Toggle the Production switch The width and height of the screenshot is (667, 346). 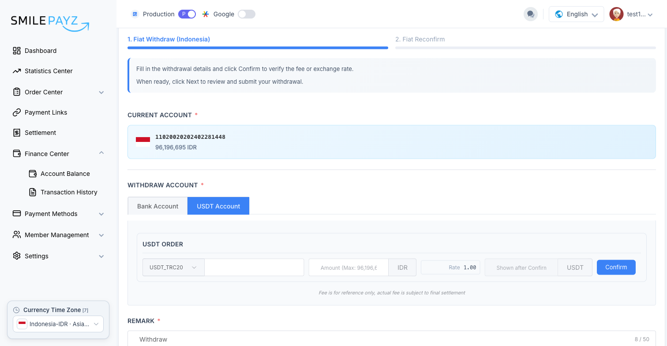tap(187, 14)
